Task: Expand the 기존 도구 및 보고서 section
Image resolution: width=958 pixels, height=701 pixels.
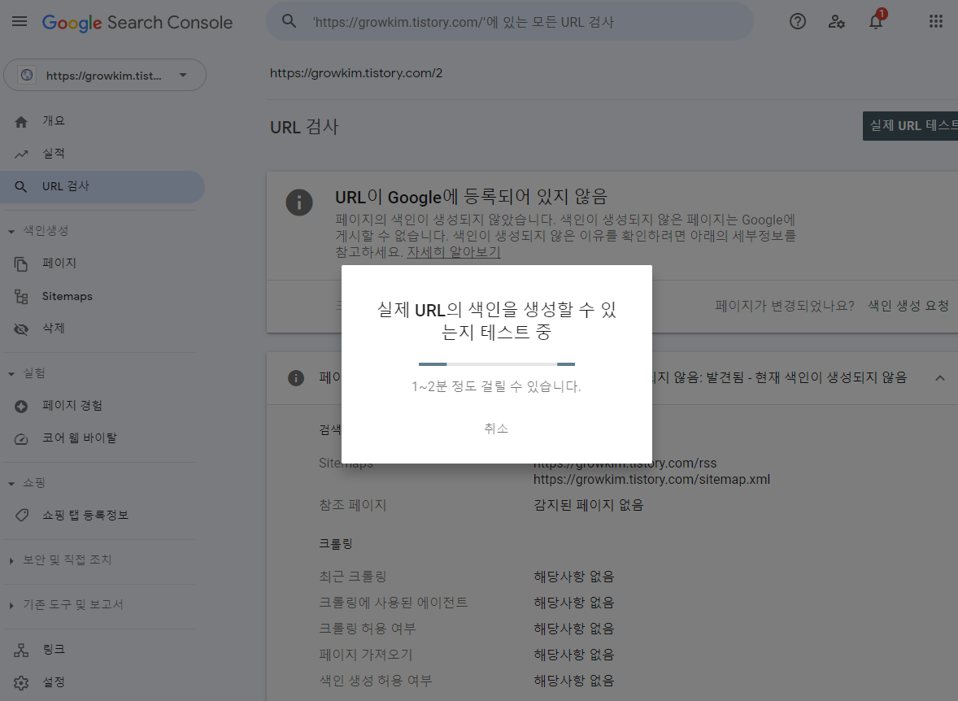Action: coord(11,605)
